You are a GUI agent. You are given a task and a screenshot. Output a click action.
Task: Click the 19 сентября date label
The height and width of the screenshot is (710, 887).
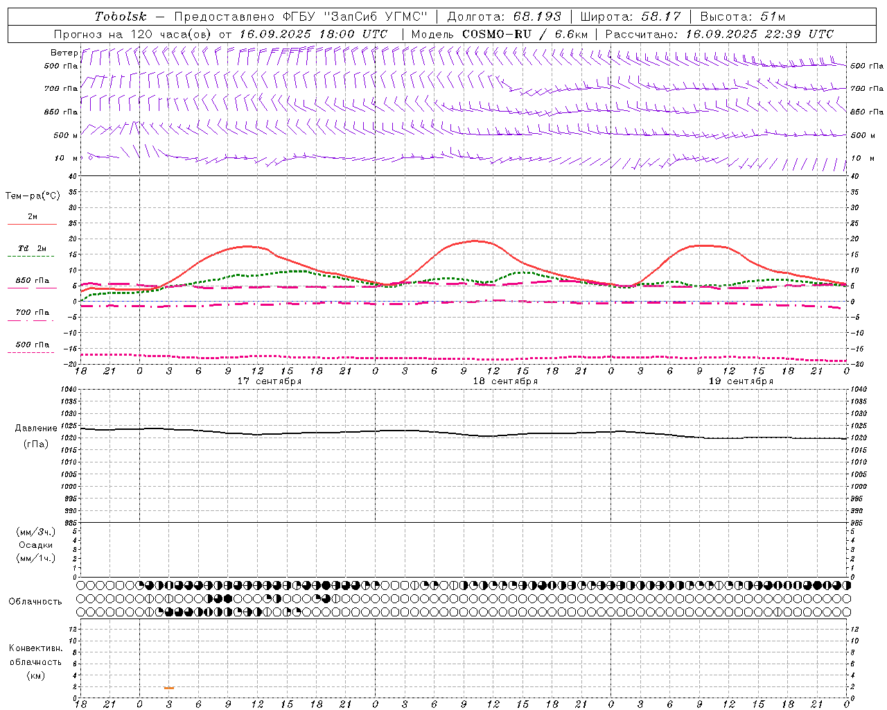741,381
